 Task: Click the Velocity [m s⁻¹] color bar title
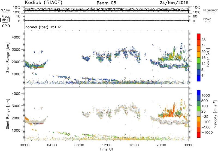coord(215,114)
